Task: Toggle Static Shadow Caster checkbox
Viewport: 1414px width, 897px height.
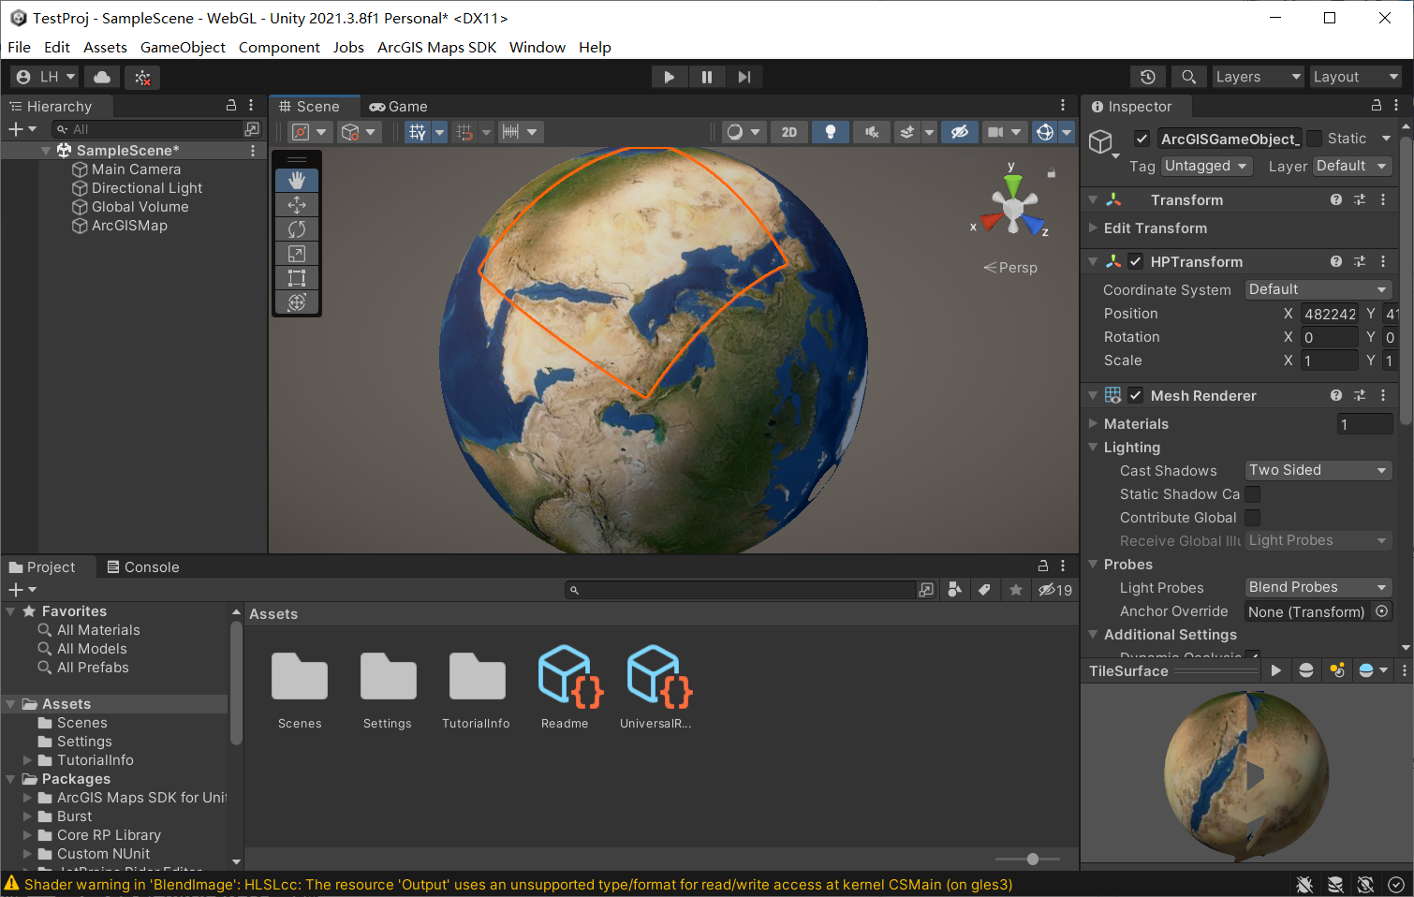Action: tap(1252, 493)
